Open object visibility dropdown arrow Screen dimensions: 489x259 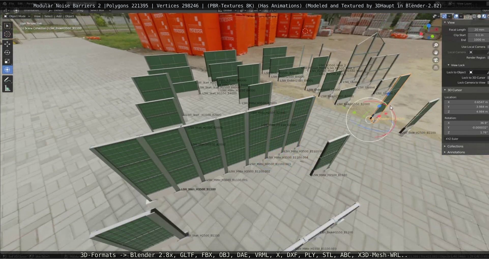pyautogui.click(x=439, y=16)
